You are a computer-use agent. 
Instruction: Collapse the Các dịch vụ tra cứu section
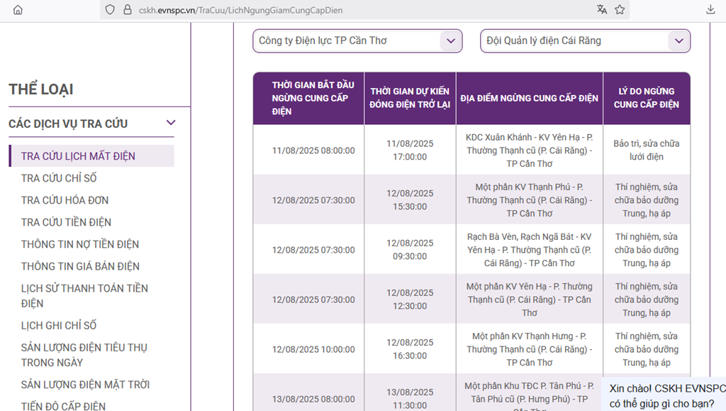pyautogui.click(x=169, y=123)
